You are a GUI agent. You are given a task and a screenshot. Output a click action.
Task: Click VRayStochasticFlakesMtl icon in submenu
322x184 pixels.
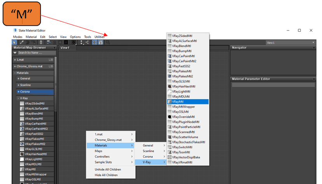point(170,142)
